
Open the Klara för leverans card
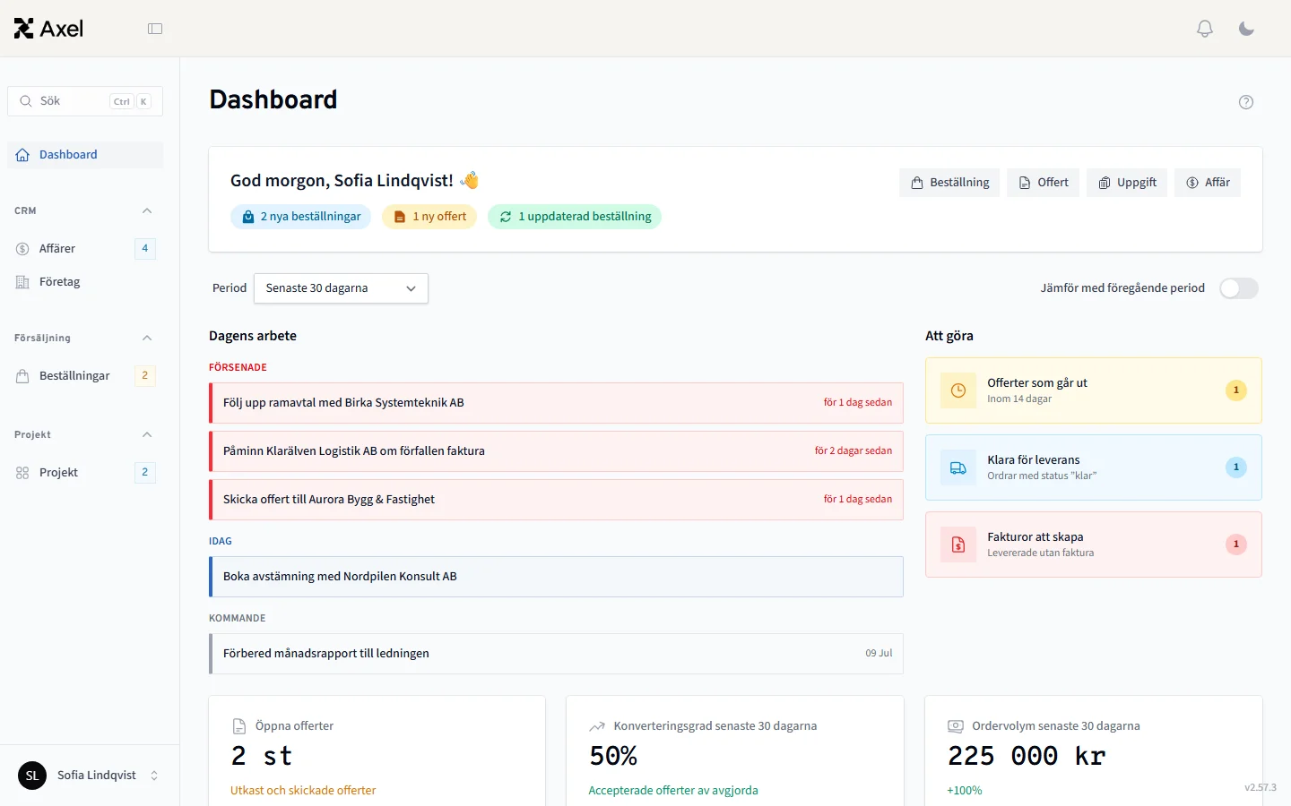pyautogui.click(x=1094, y=467)
